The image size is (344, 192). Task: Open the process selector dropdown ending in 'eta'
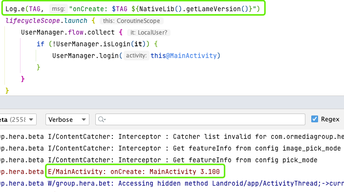[x=18, y=119]
